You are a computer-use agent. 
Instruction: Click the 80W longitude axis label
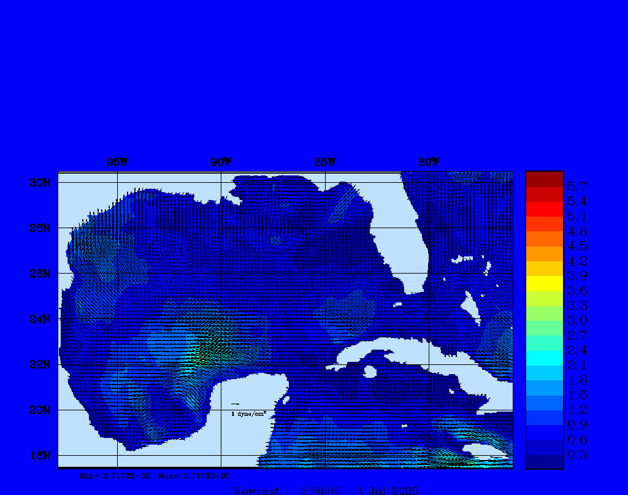tap(429, 162)
